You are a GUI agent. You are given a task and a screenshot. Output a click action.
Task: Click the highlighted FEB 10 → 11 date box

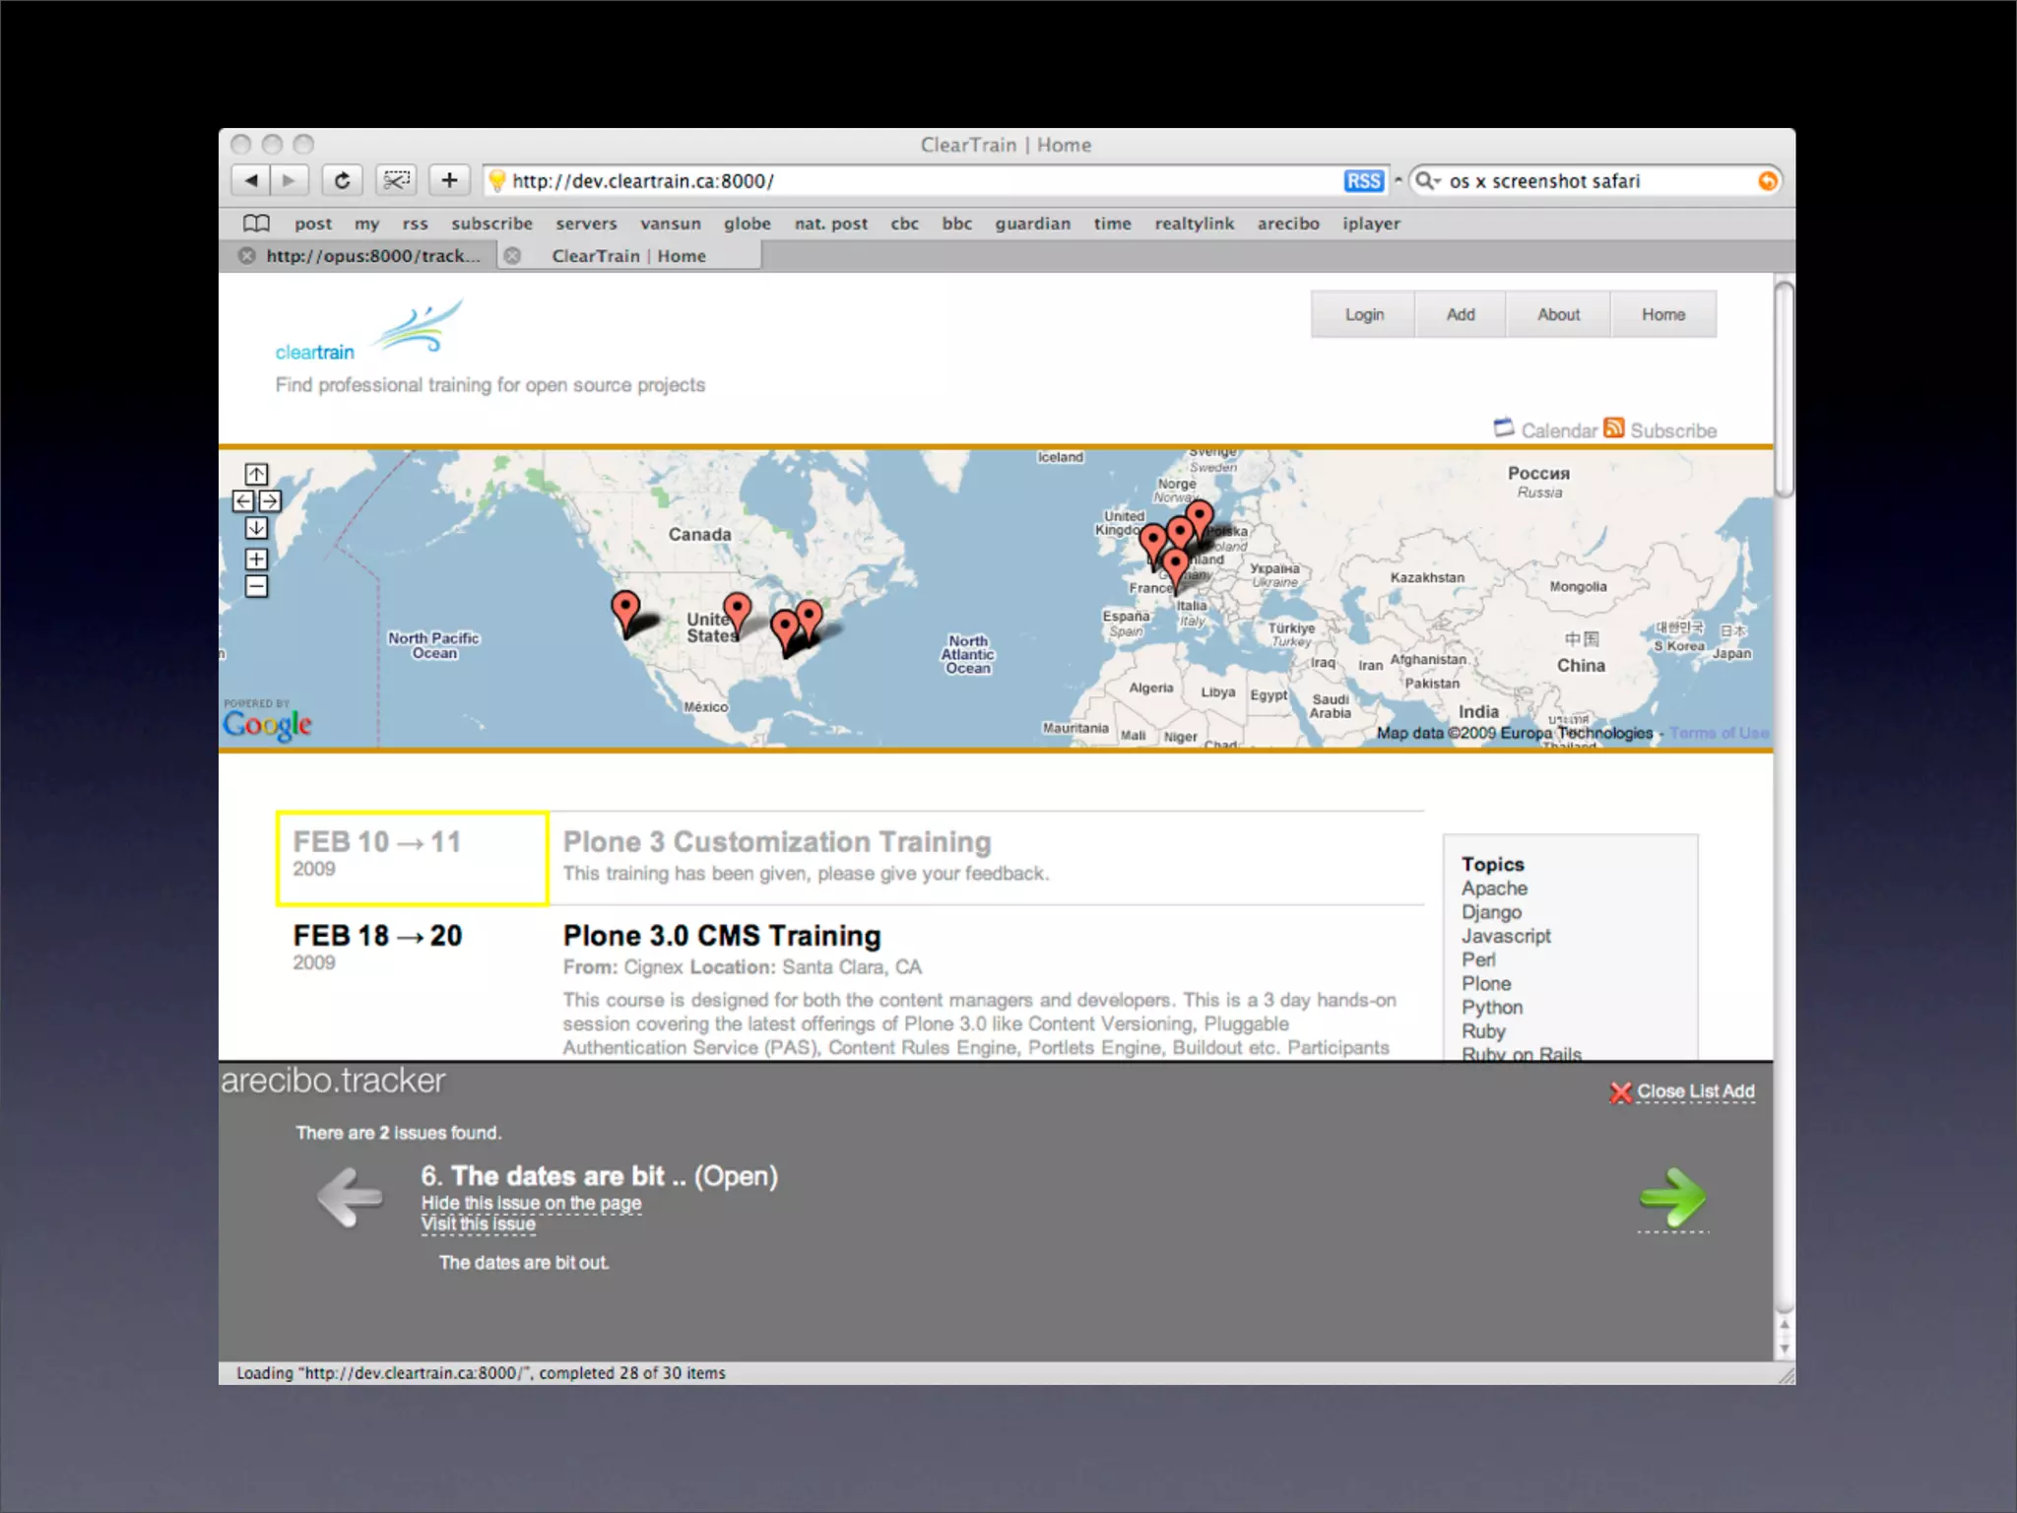412,858
